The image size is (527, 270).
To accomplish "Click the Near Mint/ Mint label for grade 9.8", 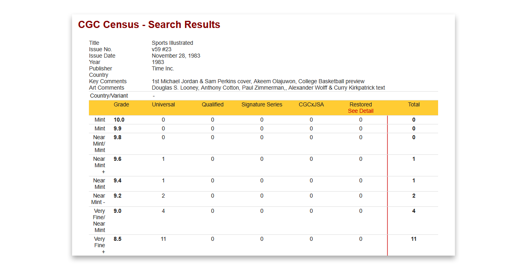I will 99,144.
